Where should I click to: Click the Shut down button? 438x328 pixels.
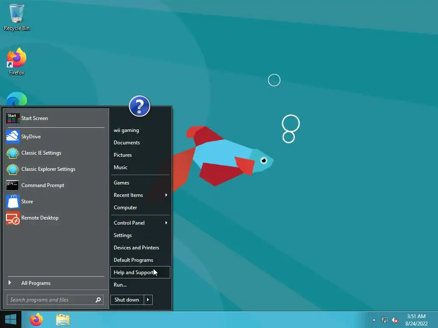pyautogui.click(x=127, y=300)
